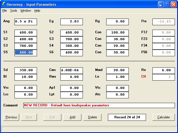Click the Vrc input field
This screenshot has width=178, height=133.
[26, 88]
